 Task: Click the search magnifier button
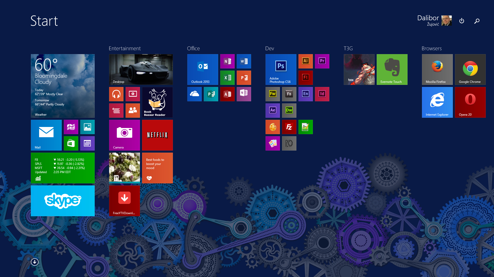click(x=477, y=21)
